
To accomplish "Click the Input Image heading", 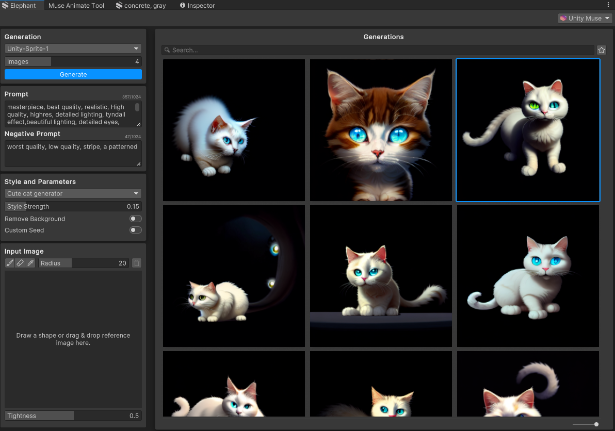I will tap(24, 251).
